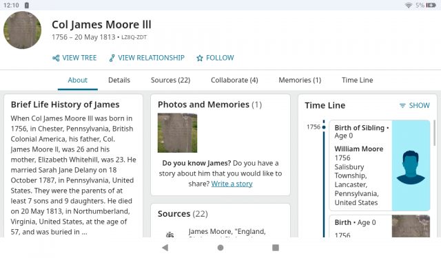Image resolution: width=441 pixels, height=258 pixels.
Task: Open View Tree for James Moore
Action: click(x=74, y=58)
